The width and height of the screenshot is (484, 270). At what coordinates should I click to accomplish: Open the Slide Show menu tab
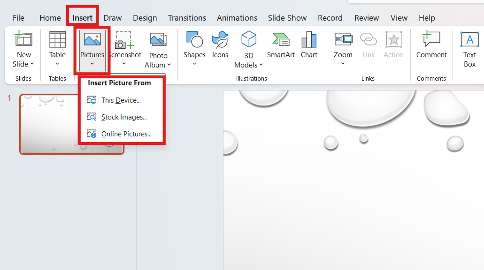(287, 18)
